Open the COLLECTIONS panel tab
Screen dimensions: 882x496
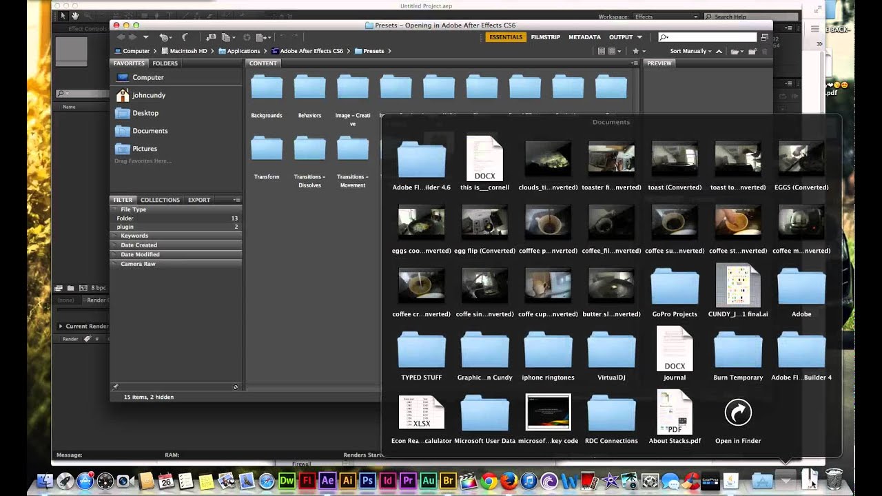pyautogui.click(x=160, y=200)
